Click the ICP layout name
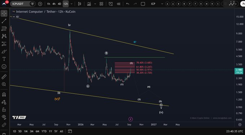The width and height of the screenshot is (245, 135). pyautogui.click(x=153, y=4)
